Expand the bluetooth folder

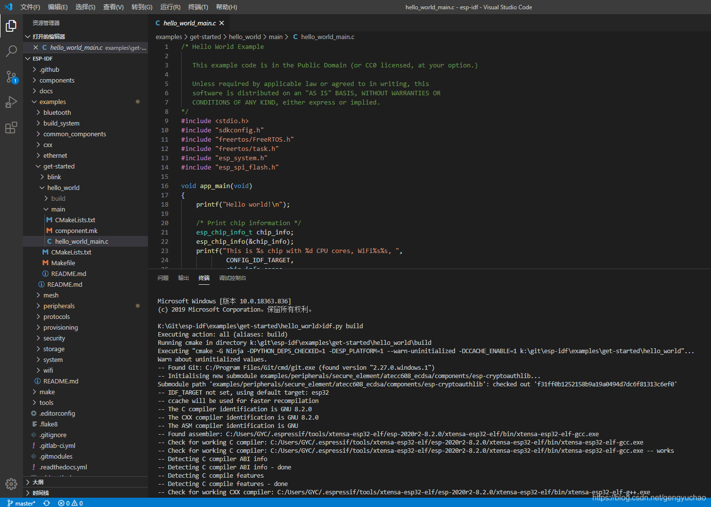(85, 112)
